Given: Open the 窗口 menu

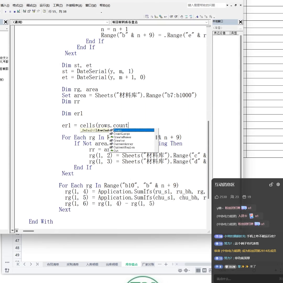Looking at the screenshot, I should coord(91,6).
